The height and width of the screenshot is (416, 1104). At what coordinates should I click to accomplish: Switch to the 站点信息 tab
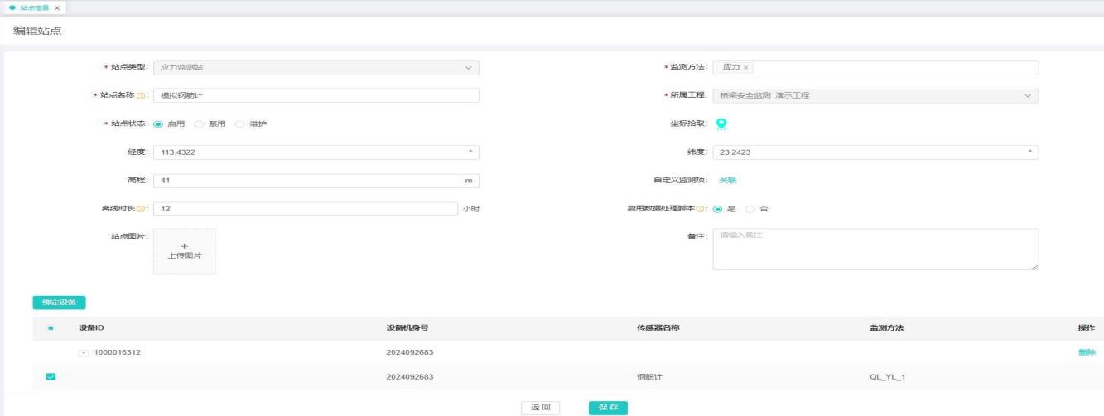click(31, 7)
